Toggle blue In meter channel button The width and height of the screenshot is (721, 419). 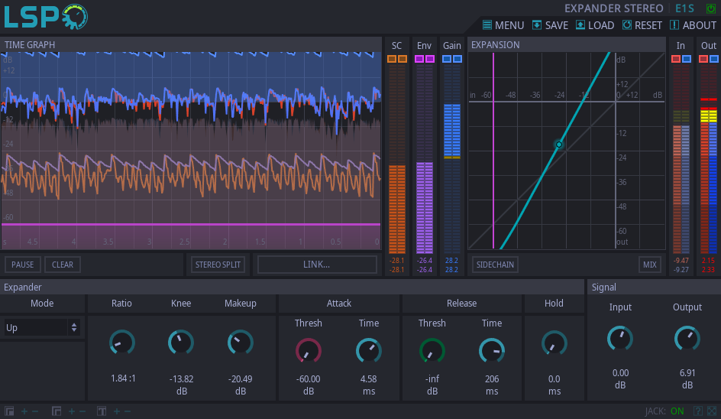(687, 59)
